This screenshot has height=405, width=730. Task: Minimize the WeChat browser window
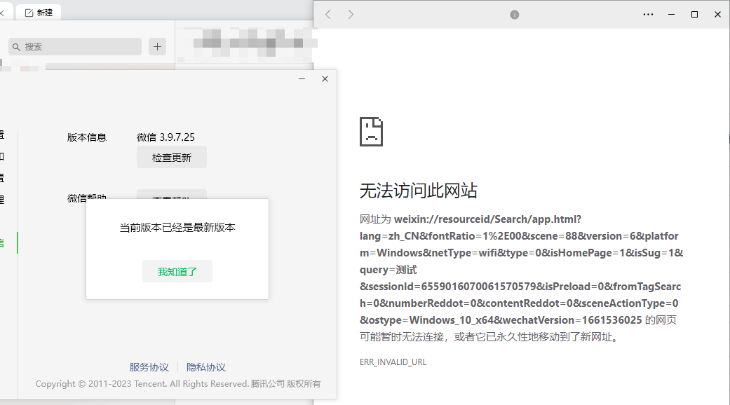point(671,15)
